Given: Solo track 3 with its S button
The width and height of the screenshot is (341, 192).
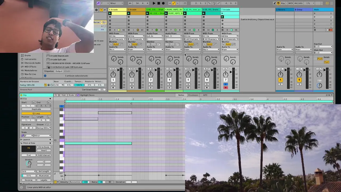Looking at the screenshot, I should pyautogui.click(x=151, y=84).
